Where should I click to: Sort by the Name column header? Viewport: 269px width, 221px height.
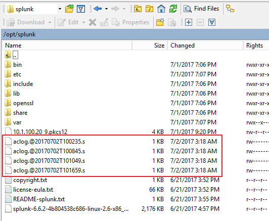click(67, 46)
